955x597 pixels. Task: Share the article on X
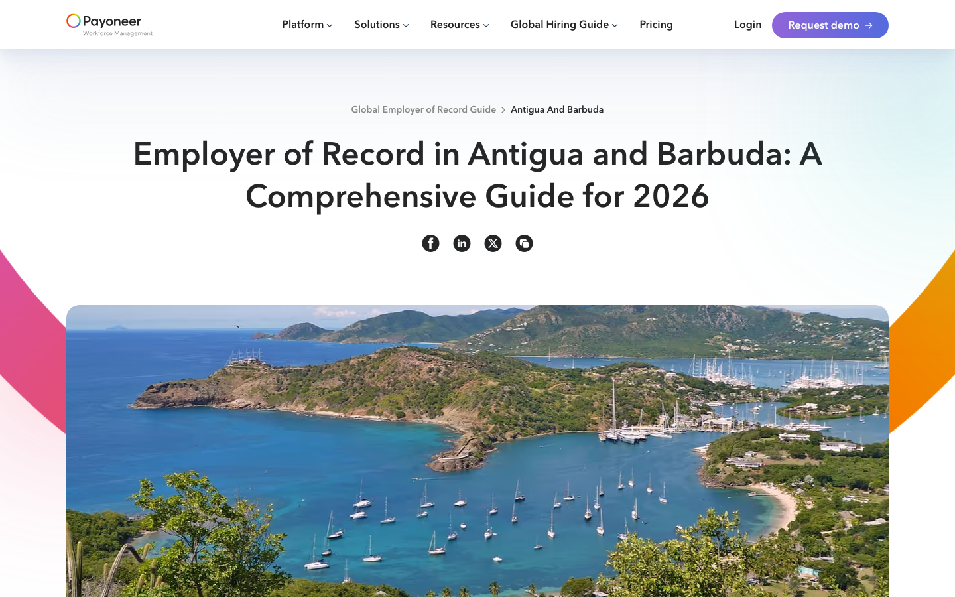pyautogui.click(x=493, y=243)
